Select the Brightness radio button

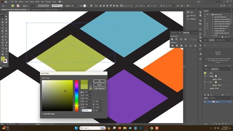pyautogui.click(x=81, y=98)
